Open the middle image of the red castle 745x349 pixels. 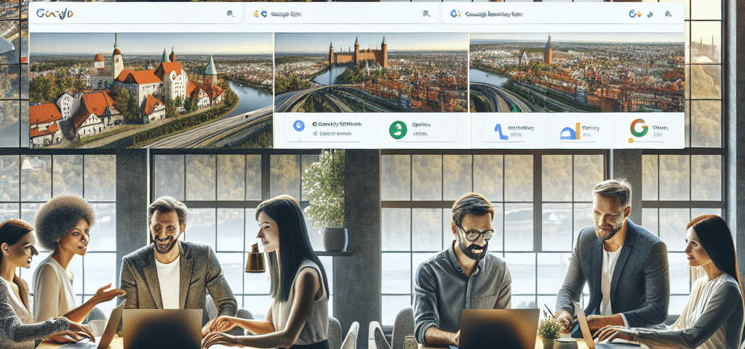372,72
